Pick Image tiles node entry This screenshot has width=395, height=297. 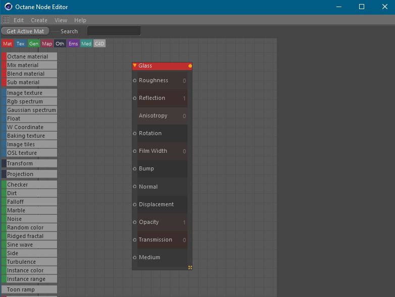29,144
